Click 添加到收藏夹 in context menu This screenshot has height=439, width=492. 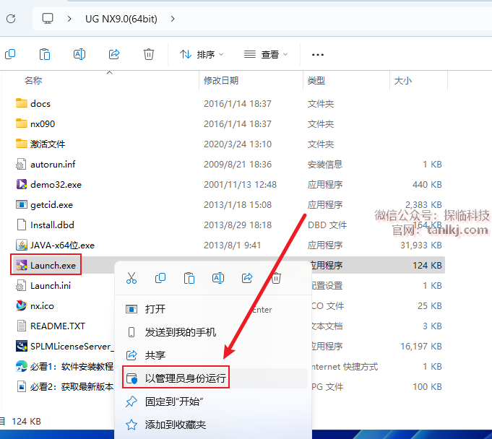point(176,425)
